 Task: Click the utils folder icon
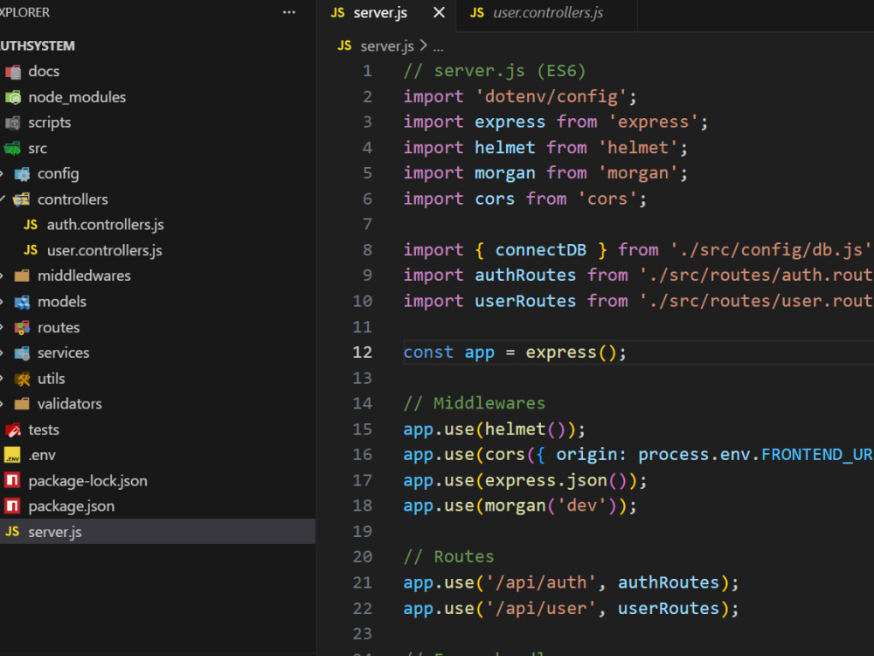click(22, 379)
